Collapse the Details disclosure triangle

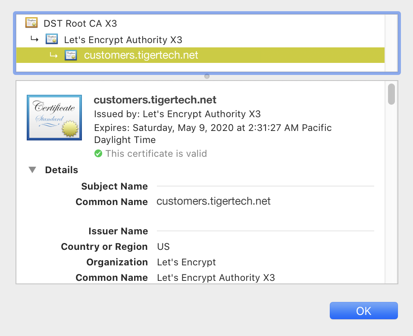[x=32, y=170]
